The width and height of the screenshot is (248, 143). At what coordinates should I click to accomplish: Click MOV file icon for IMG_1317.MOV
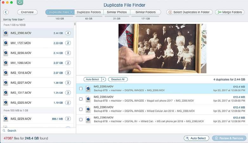pos(6,93)
